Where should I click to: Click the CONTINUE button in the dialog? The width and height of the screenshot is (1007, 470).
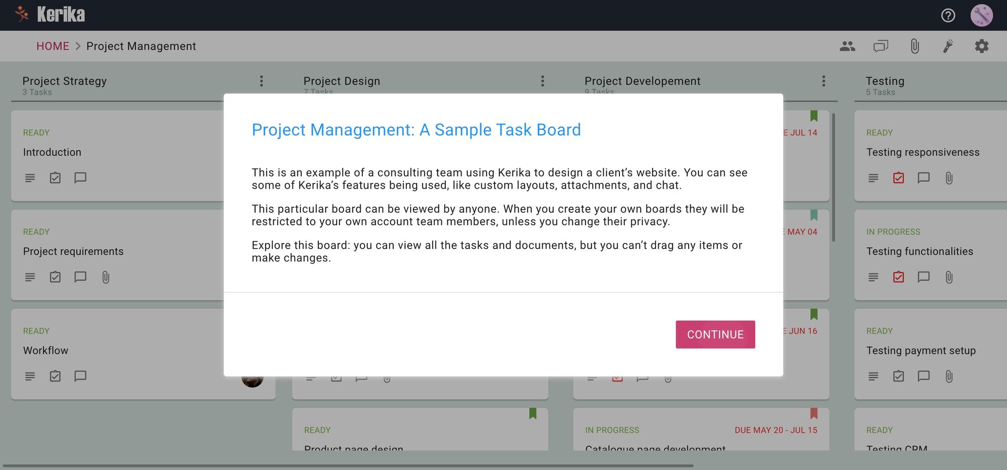[x=715, y=334]
